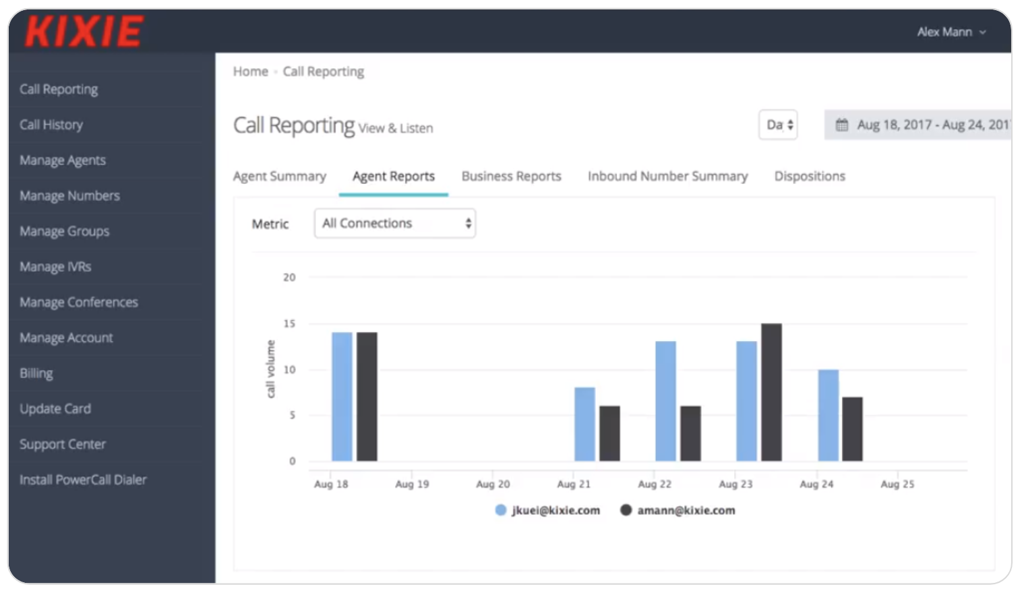This screenshot has height=593, width=1022.
Task: Open the Business Reports tab
Action: pos(512,176)
